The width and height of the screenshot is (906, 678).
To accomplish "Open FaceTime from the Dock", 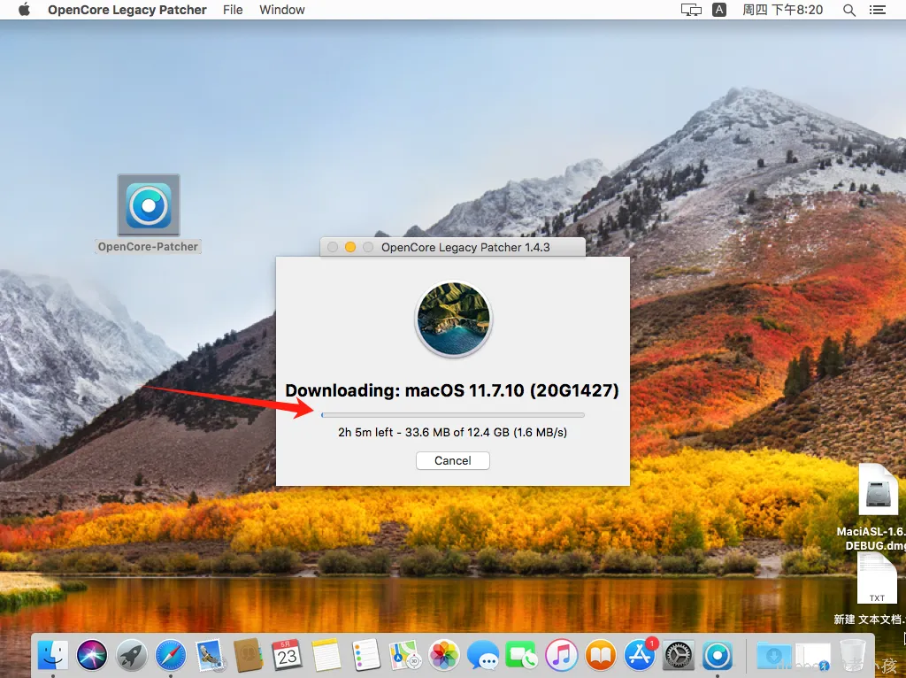I will click(522, 656).
